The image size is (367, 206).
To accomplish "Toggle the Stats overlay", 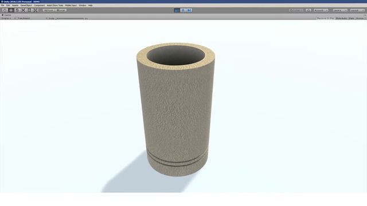I will [352, 18].
